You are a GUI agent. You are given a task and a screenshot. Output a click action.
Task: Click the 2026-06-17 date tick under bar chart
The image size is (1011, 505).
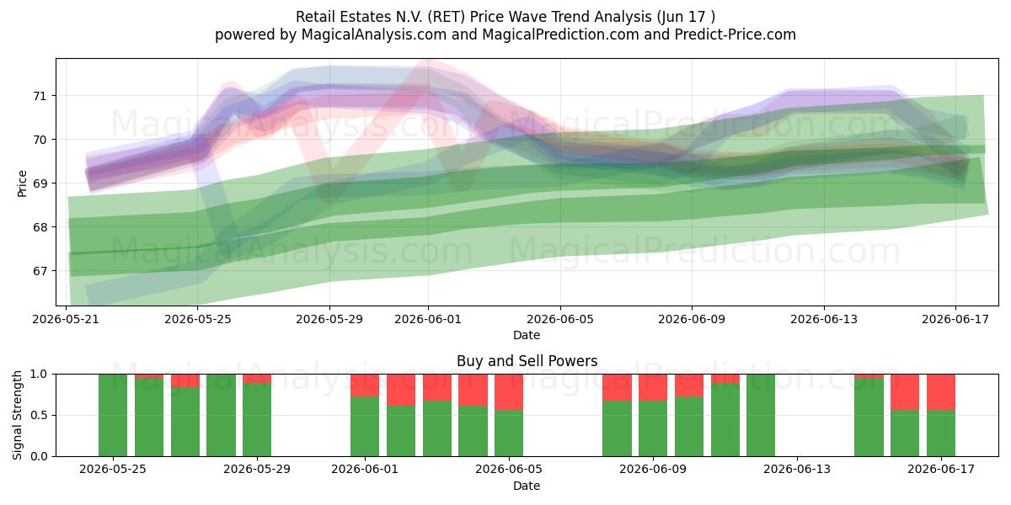[x=941, y=470]
